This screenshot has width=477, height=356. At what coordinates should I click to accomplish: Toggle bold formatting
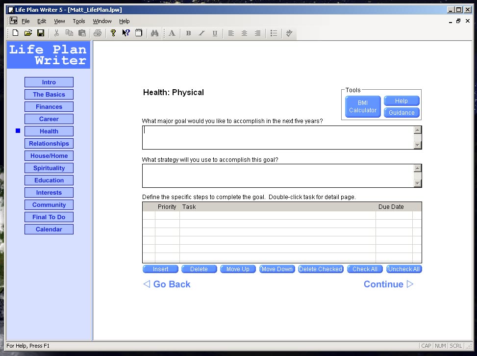(188, 33)
